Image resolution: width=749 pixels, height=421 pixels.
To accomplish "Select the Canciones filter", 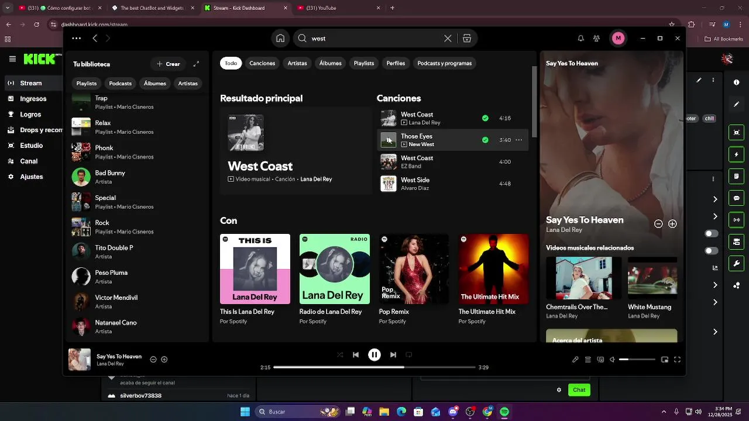I will [x=262, y=63].
